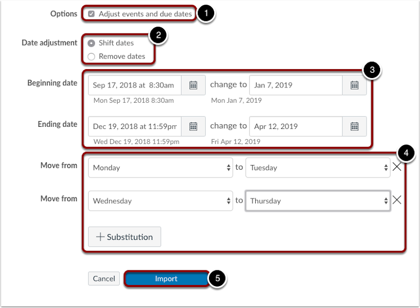Click the Sep 17, 2018 beginning date field
Image resolution: width=420 pixels, height=308 pixels.
(x=135, y=85)
